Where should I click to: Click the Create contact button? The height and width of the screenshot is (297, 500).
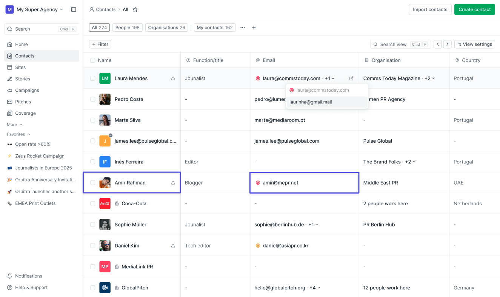pyautogui.click(x=474, y=9)
